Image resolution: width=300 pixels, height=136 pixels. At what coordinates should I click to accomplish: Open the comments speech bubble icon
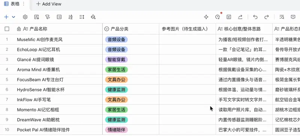(x=293, y=17)
